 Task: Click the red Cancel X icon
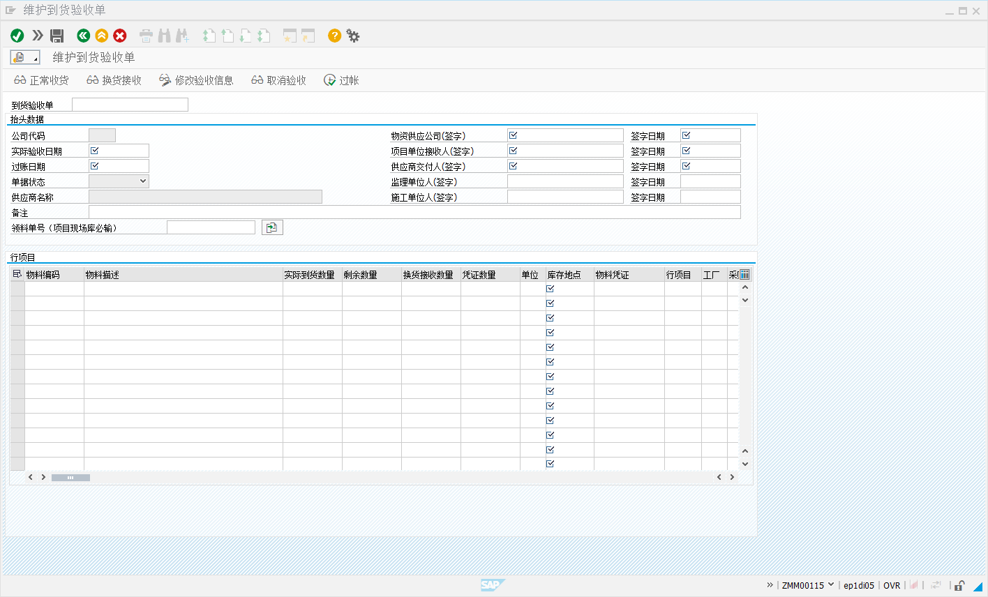pyautogui.click(x=120, y=36)
